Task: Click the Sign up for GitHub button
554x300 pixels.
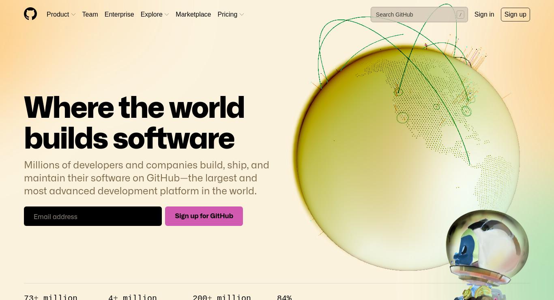Action: coord(204,216)
